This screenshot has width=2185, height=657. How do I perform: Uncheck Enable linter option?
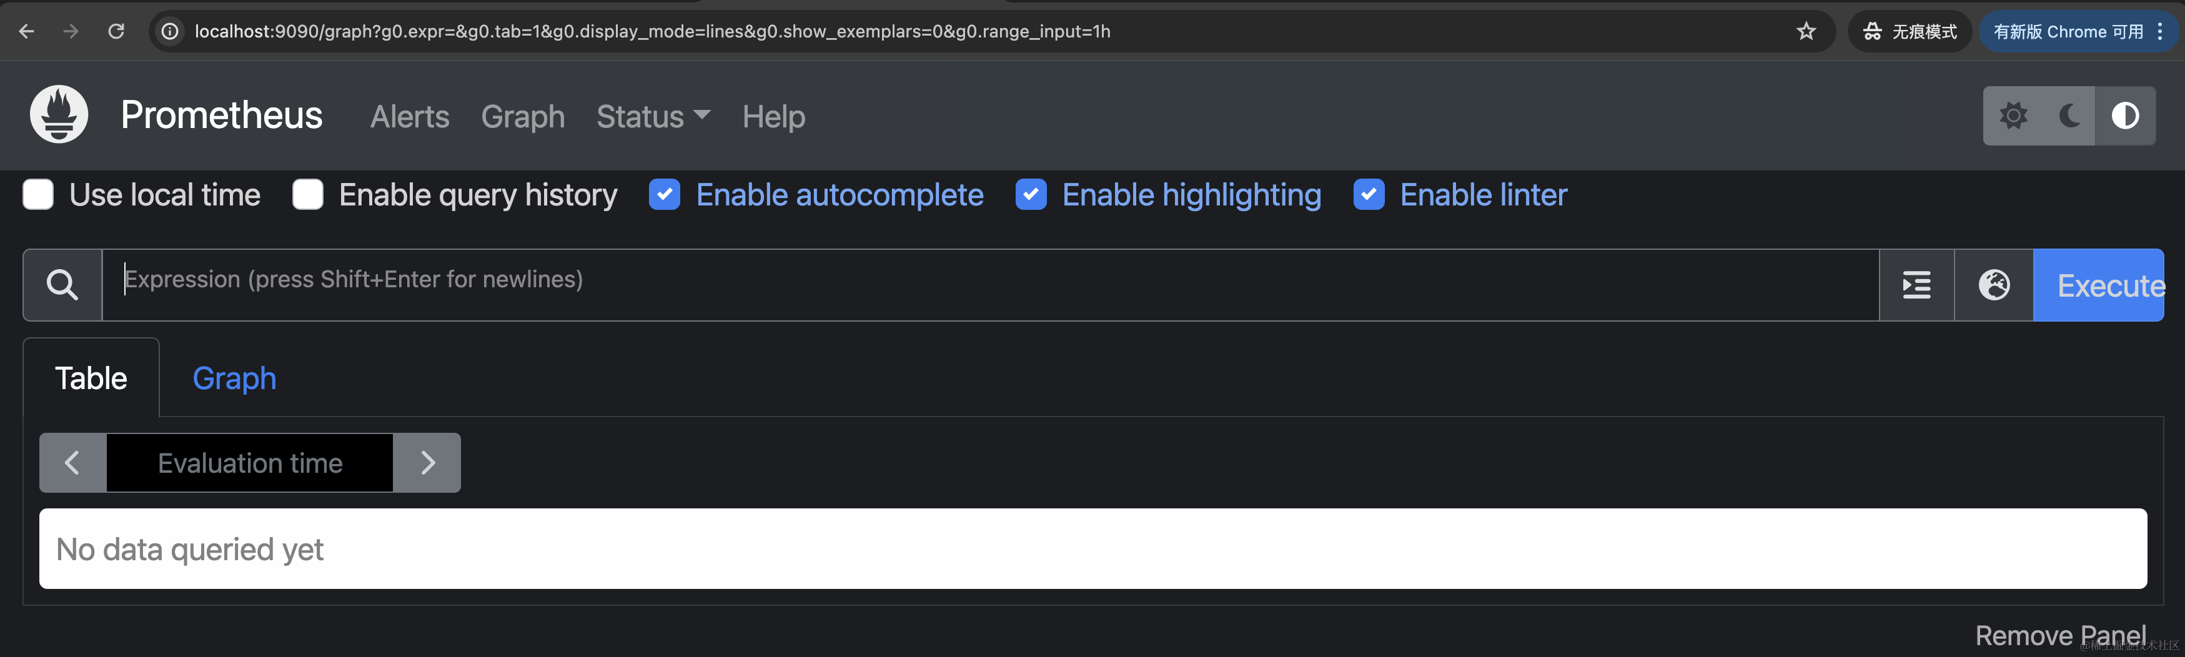tap(1368, 194)
